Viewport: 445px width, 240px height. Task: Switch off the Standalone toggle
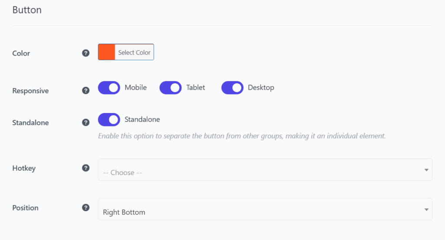(x=109, y=120)
